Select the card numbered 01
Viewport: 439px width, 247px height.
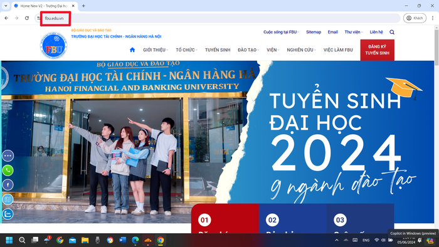[x=225, y=218]
